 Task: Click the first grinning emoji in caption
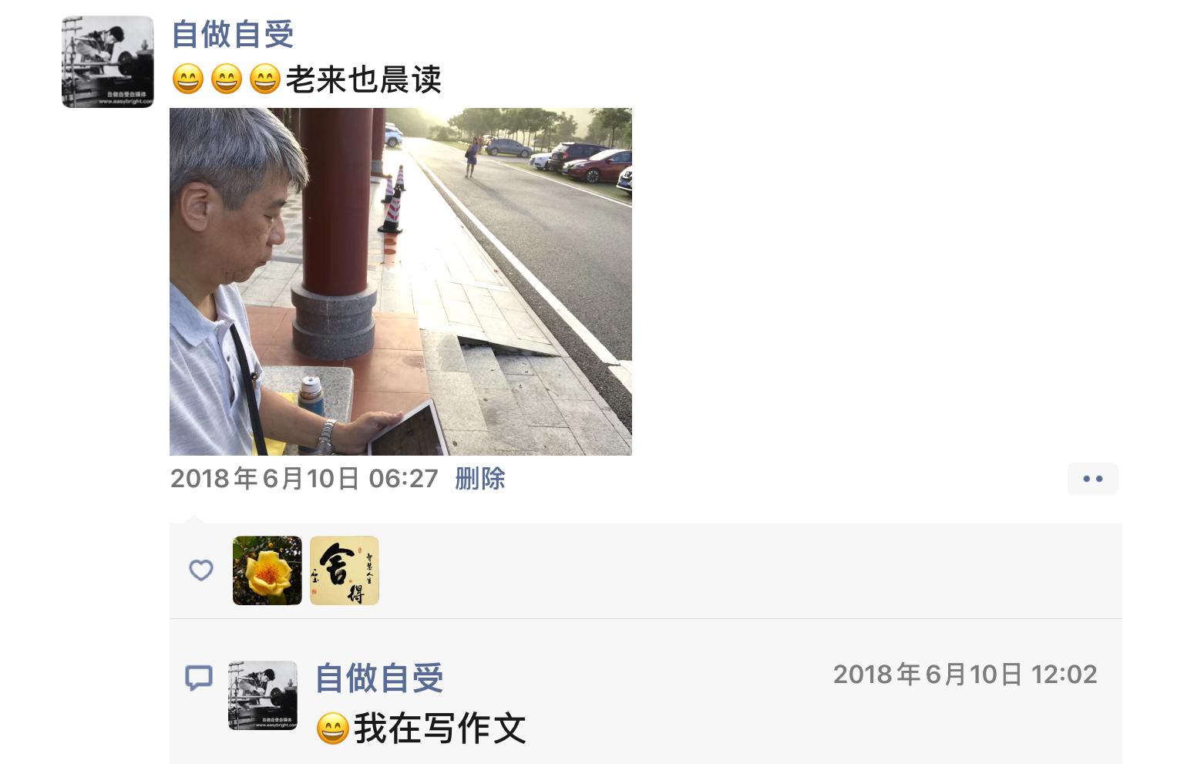pyautogui.click(x=187, y=79)
